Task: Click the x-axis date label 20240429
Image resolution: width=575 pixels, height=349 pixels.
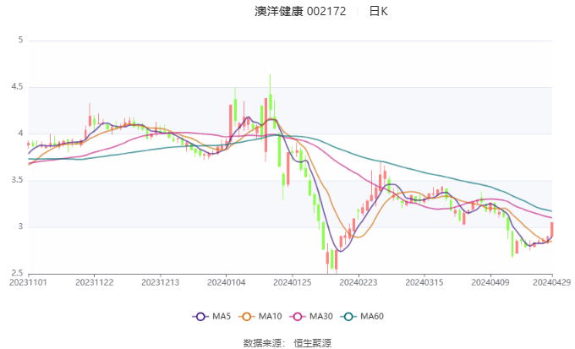Action: (552, 282)
